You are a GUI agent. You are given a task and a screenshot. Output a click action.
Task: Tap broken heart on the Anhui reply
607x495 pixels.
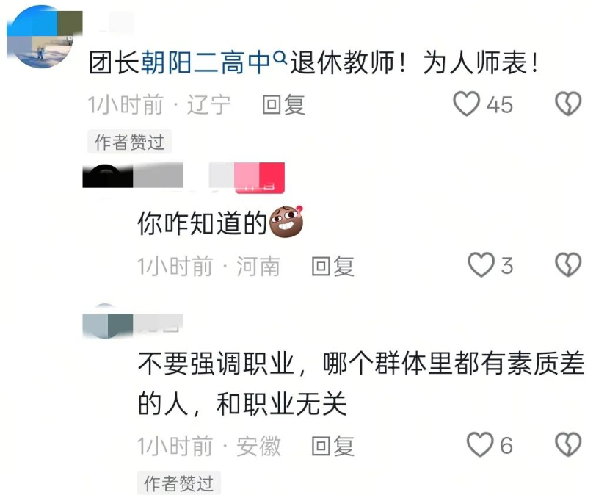[x=568, y=444]
